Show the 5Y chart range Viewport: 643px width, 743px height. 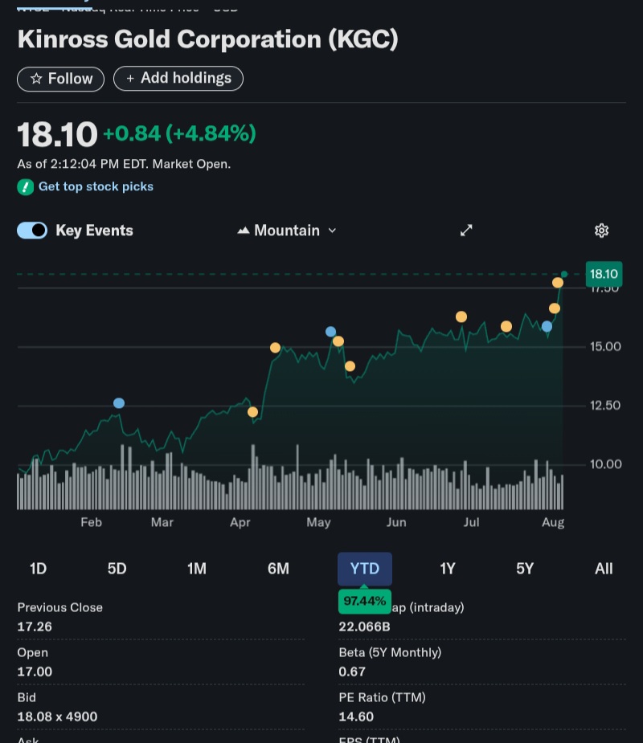[x=525, y=569]
